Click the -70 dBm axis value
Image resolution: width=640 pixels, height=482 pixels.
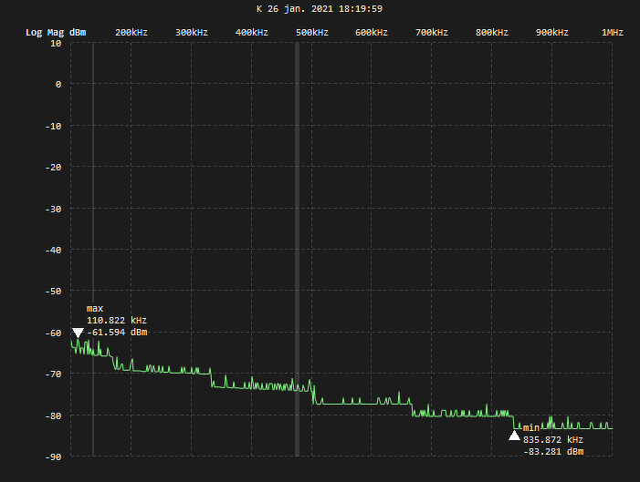click(x=54, y=374)
